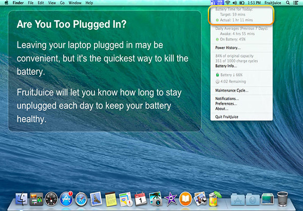Image resolution: width=303 pixels, height=211 pixels.
Task: Open Notification Center list icon
Action: 295,3
